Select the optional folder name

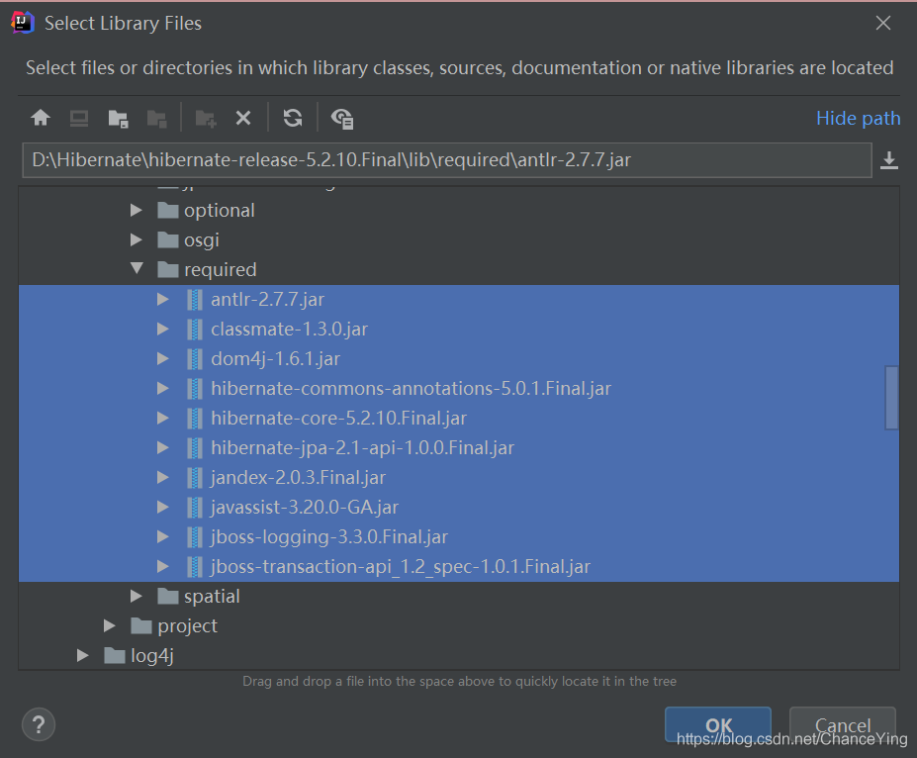220,211
